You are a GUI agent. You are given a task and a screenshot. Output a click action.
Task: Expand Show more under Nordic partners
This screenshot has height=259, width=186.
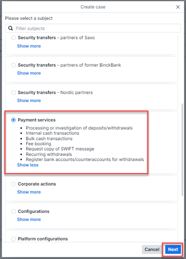(x=29, y=100)
